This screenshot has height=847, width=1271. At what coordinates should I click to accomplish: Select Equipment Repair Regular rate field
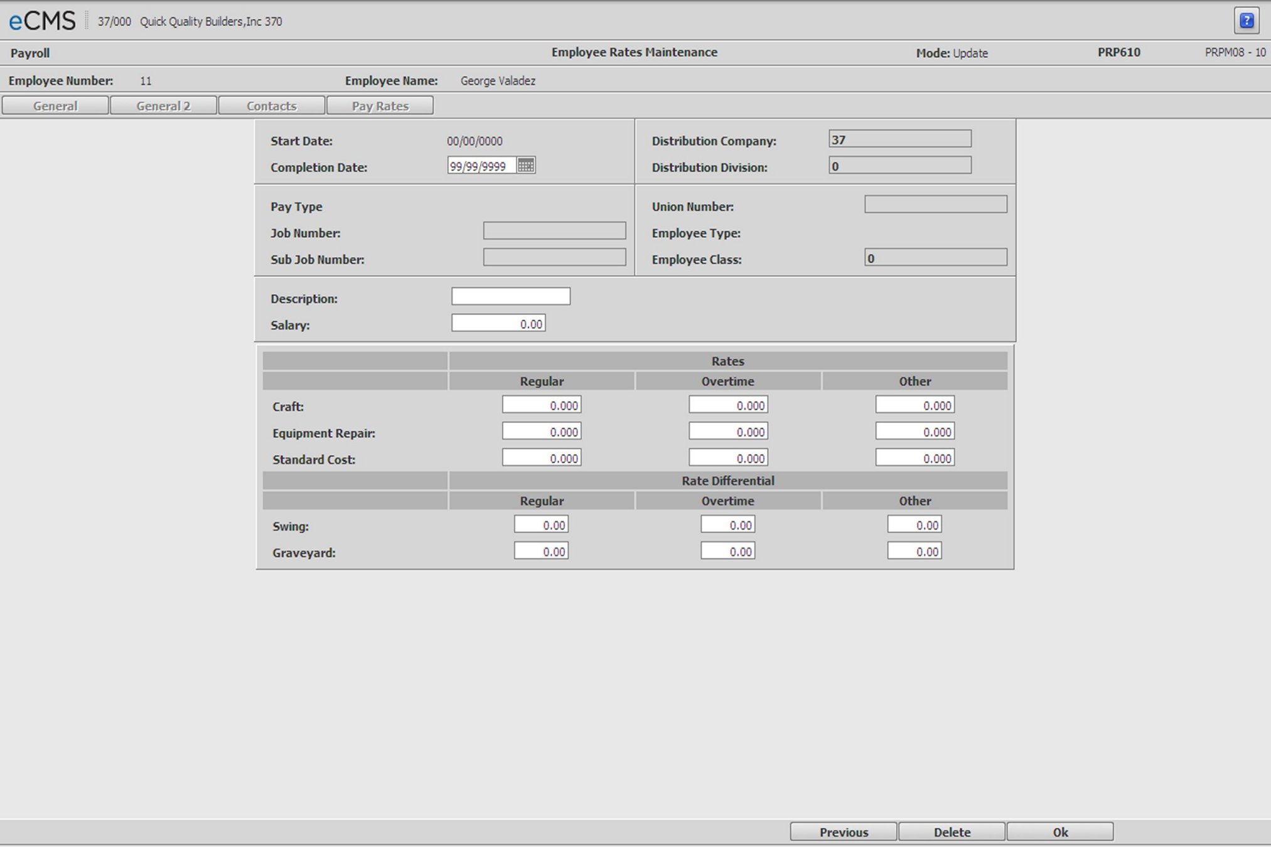[x=542, y=431]
